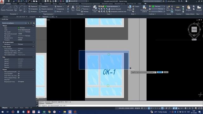Open the Вставка ribbon tab

[15, 4]
